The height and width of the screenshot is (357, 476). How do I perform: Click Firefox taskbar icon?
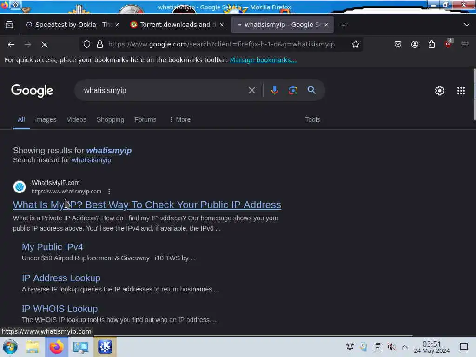57,347
